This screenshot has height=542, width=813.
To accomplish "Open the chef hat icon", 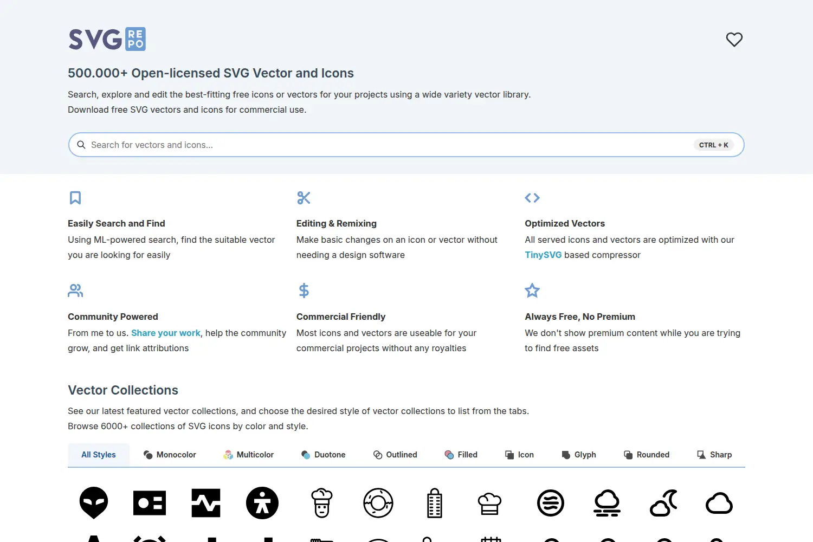I will 490,503.
